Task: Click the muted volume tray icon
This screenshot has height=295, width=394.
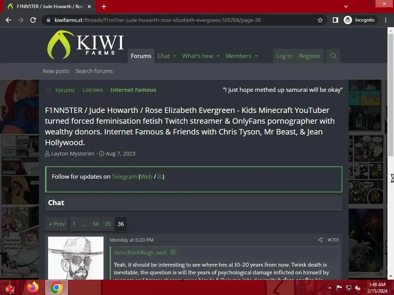Action: click(358, 288)
